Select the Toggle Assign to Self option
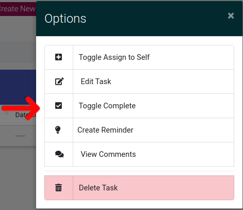Viewport: 243px width, 210px height. [139, 57]
